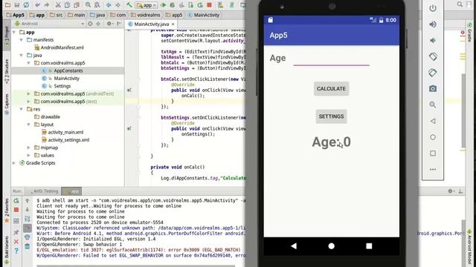Click the Run panel settings gear

pos(451,191)
